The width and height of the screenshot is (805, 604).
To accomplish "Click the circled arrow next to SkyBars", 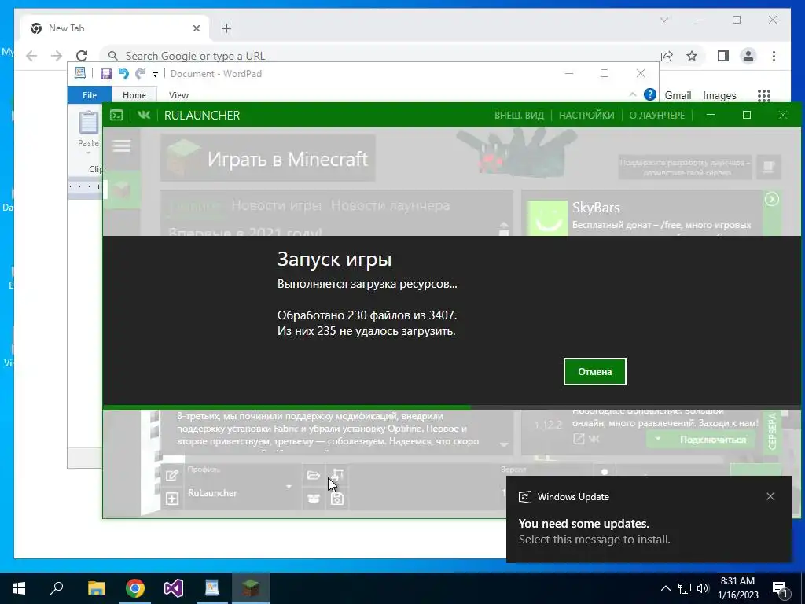I will click(772, 199).
